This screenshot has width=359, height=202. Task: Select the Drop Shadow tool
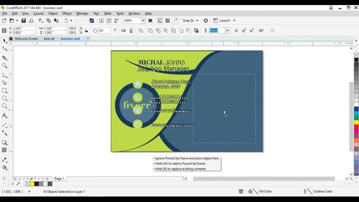pyautogui.click(x=4, y=143)
